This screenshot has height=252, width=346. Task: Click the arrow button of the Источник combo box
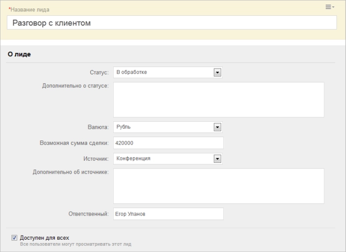point(217,159)
